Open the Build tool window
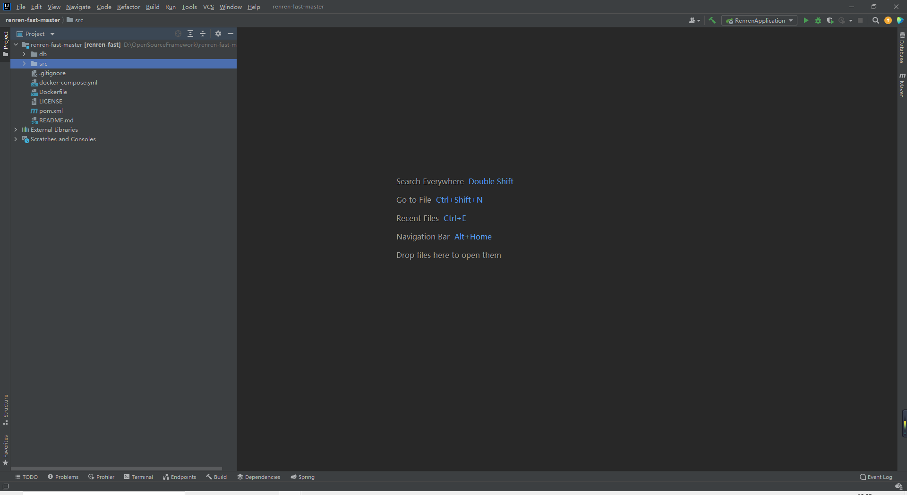Image resolution: width=907 pixels, height=495 pixels. point(216,477)
